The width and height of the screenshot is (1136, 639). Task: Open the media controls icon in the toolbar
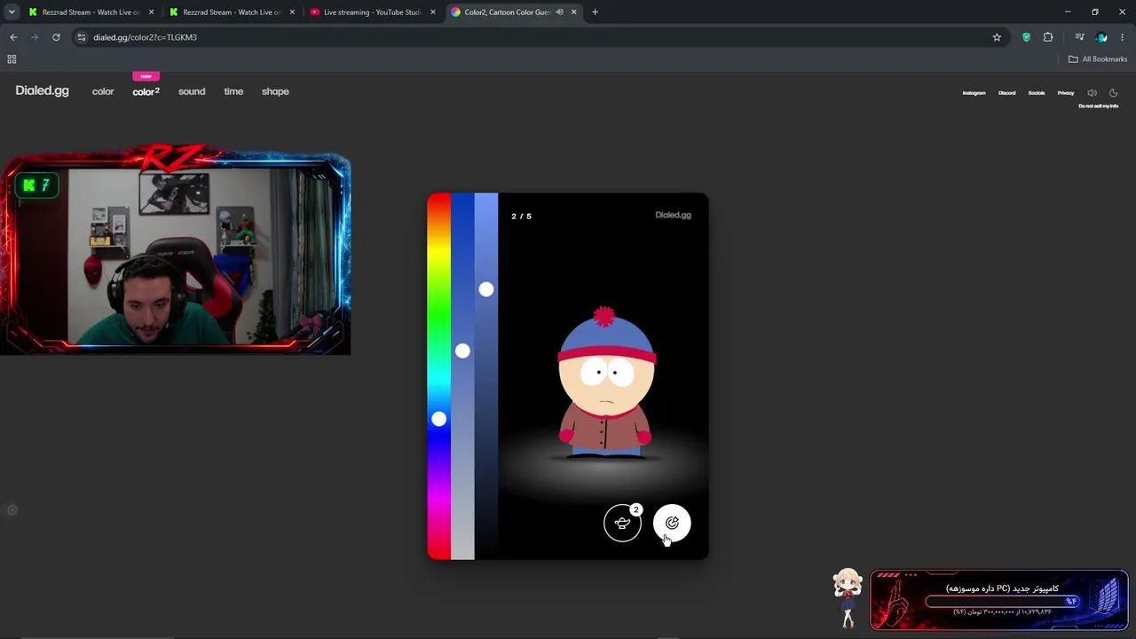[x=1079, y=37]
